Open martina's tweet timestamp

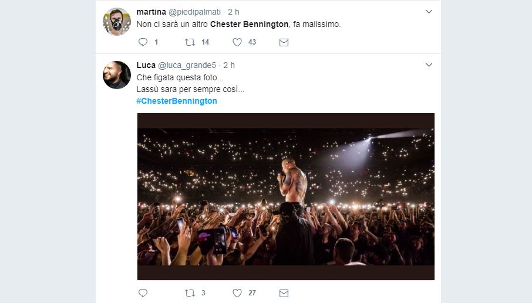click(x=234, y=12)
